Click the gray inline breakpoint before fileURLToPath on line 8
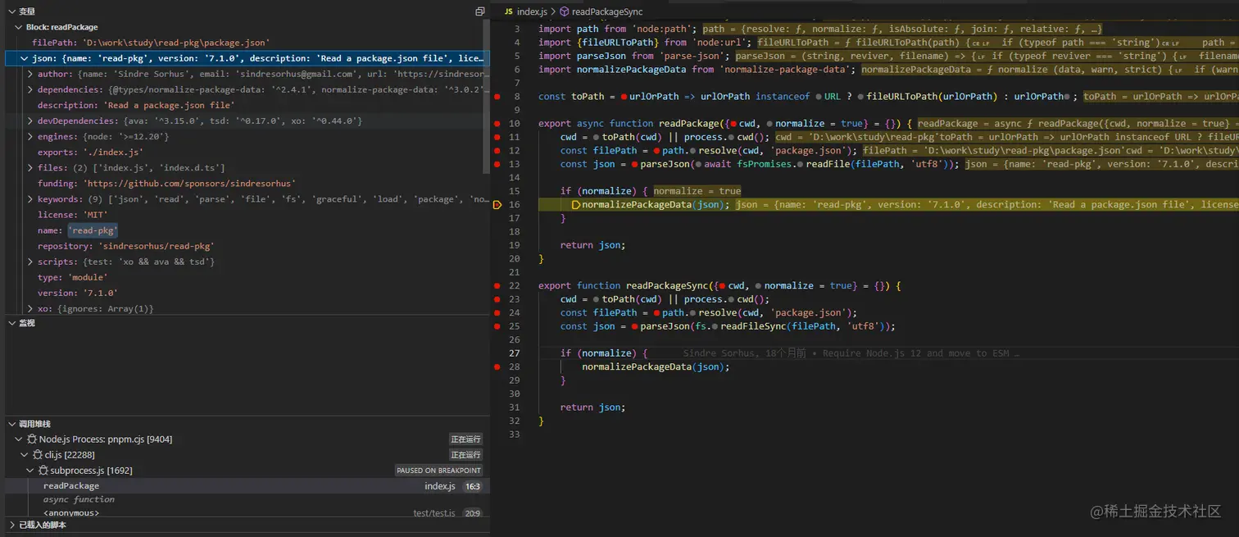 tap(860, 97)
